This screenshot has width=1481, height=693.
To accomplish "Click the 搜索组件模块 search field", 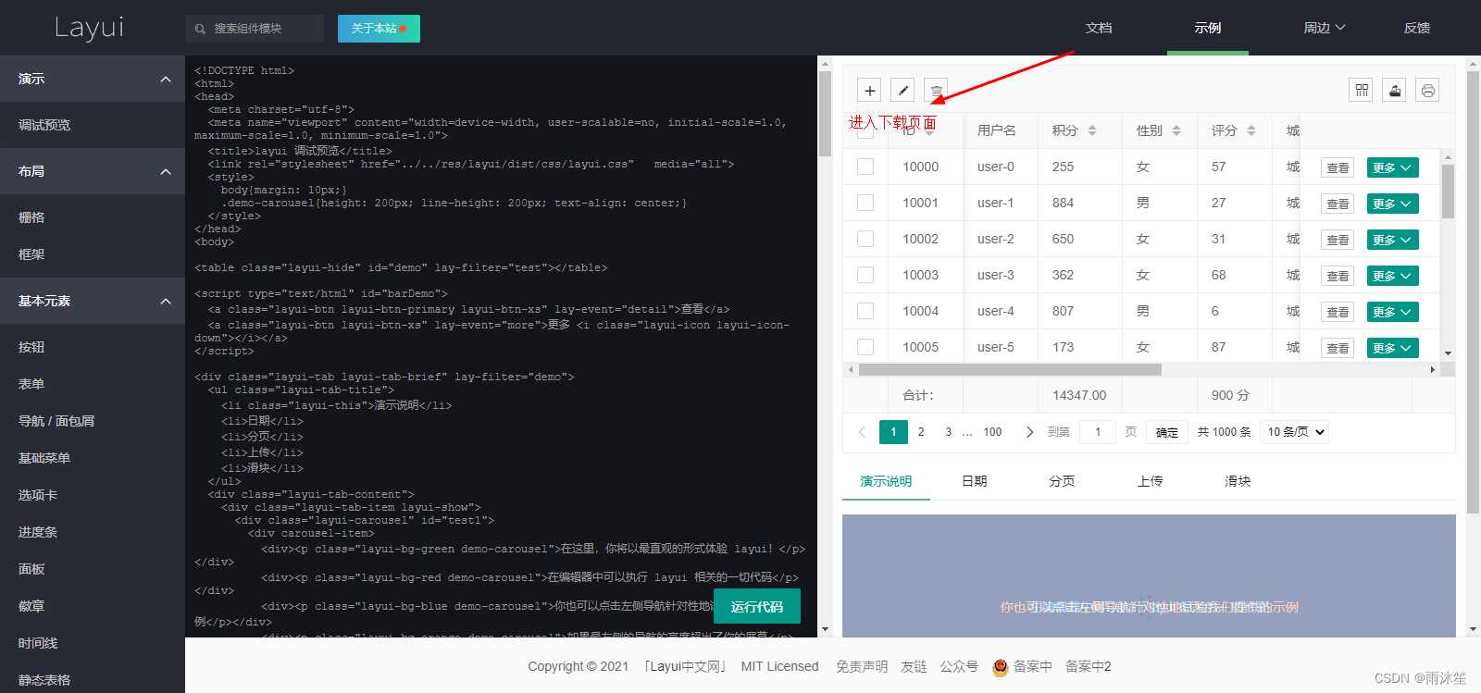I will pos(255,29).
